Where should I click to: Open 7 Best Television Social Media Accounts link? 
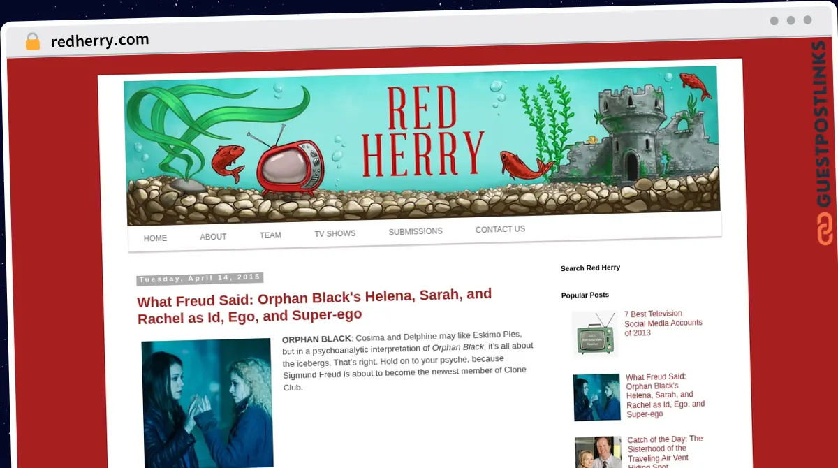(663, 323)
